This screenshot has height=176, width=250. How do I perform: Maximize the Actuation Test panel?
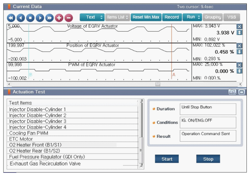(242, 92)
